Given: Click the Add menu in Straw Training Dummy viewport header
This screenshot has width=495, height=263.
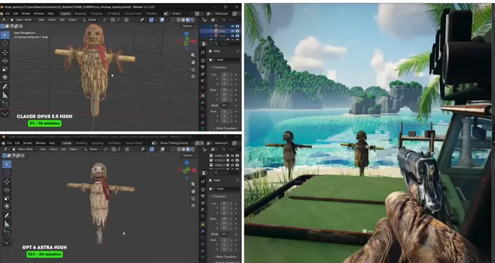Looking at the screenshot, I should tap(63, 149).
